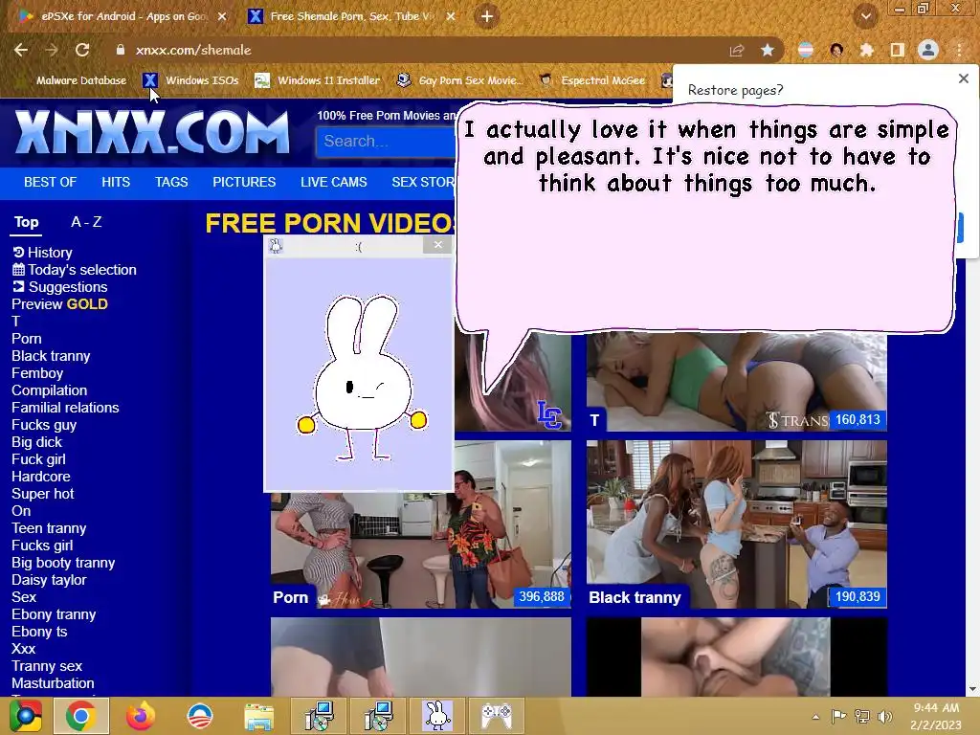The width and height of the screenshot is (980, 735).
Task: Open the Windows ISOs bookmark
Action: tap(202, 80)
